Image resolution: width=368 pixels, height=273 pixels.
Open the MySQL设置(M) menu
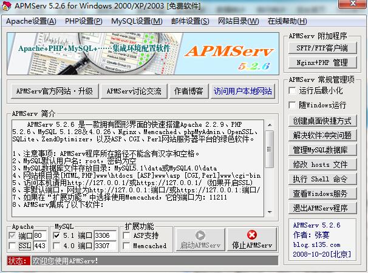coord(137,21)
